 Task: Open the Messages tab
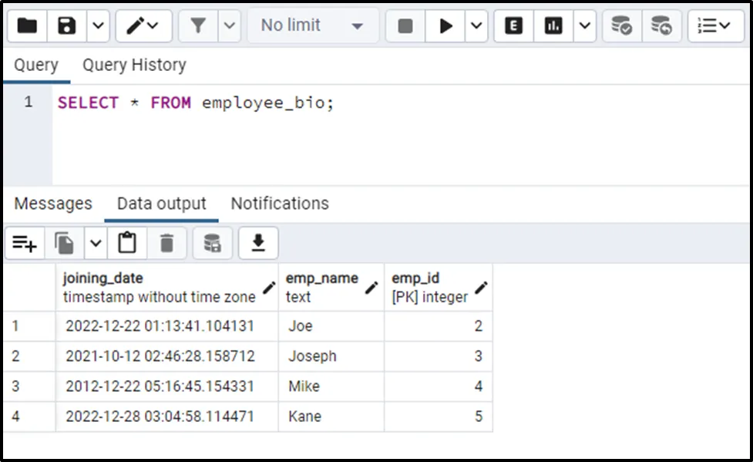tap(53, 204)
